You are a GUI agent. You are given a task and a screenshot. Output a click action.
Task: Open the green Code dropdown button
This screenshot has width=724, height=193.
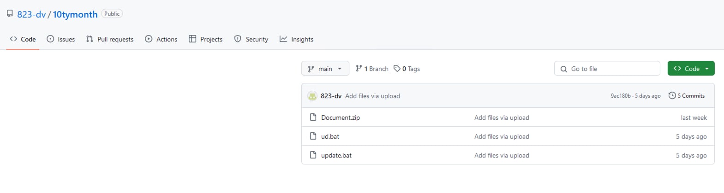[691, 69]
